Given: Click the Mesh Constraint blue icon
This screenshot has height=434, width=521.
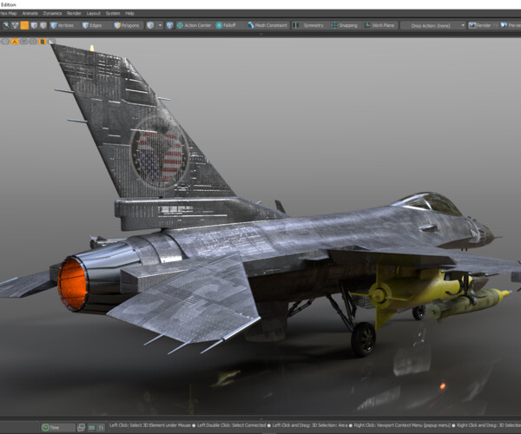Looking at the screenshot, I should 251,25.
